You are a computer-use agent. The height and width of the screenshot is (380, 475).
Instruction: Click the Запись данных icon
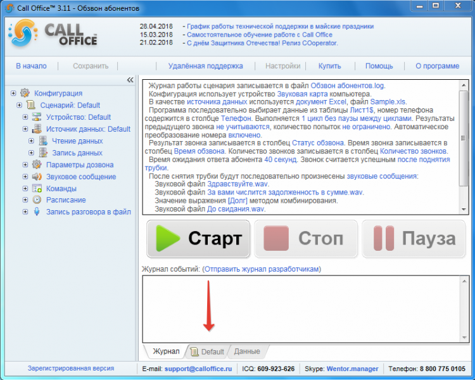43,153
